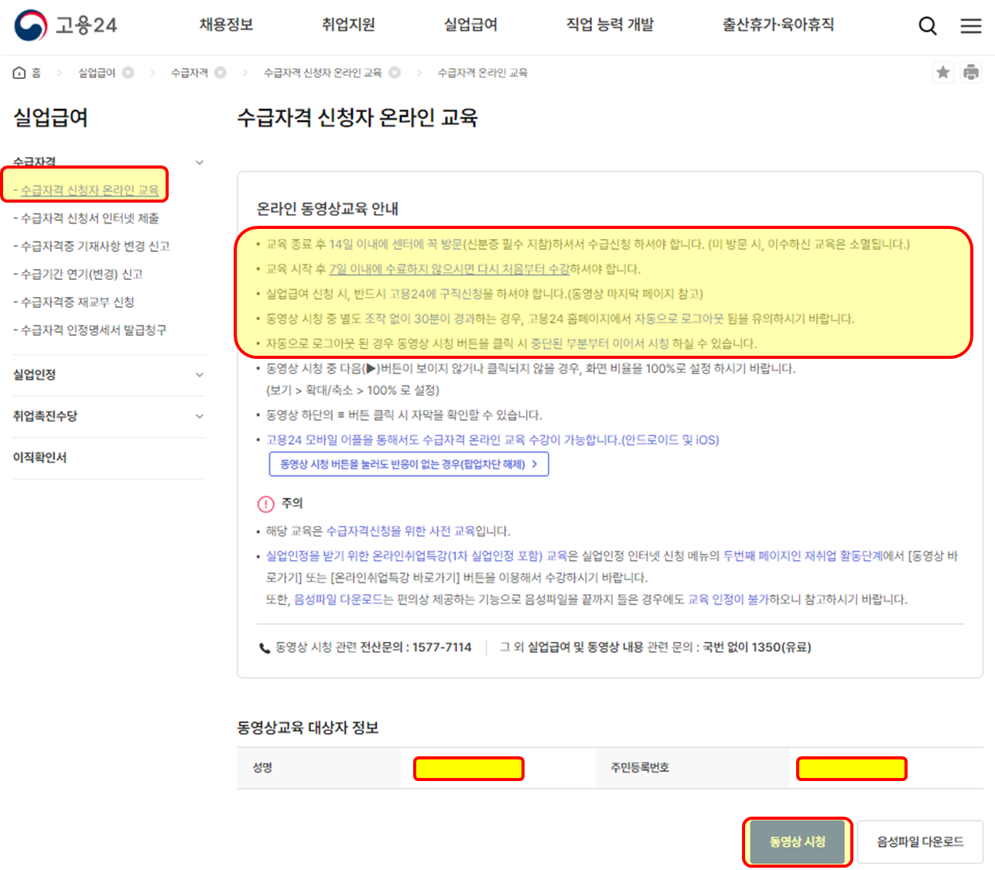995x870 pixels.
Task: Open the 채용정보 menu
Action: point(225,24)
